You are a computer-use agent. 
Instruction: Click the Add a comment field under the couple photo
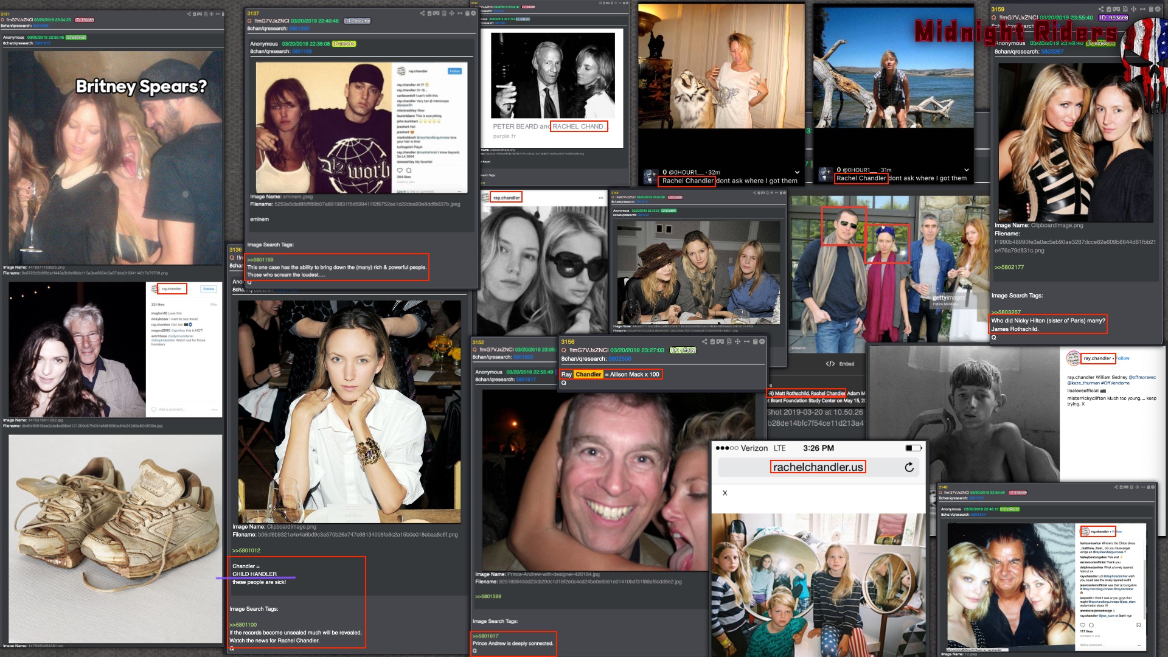(172, 409)
